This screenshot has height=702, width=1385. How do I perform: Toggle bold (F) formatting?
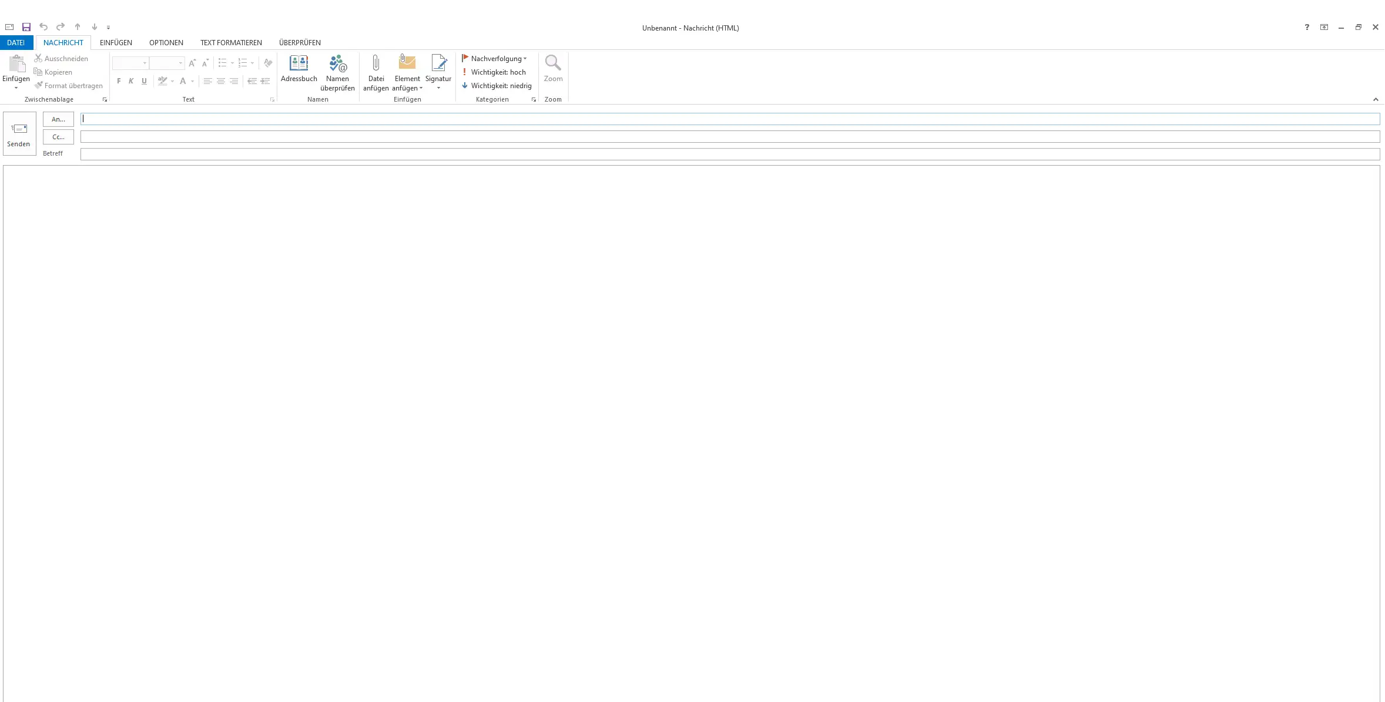[x=119, y=81]
